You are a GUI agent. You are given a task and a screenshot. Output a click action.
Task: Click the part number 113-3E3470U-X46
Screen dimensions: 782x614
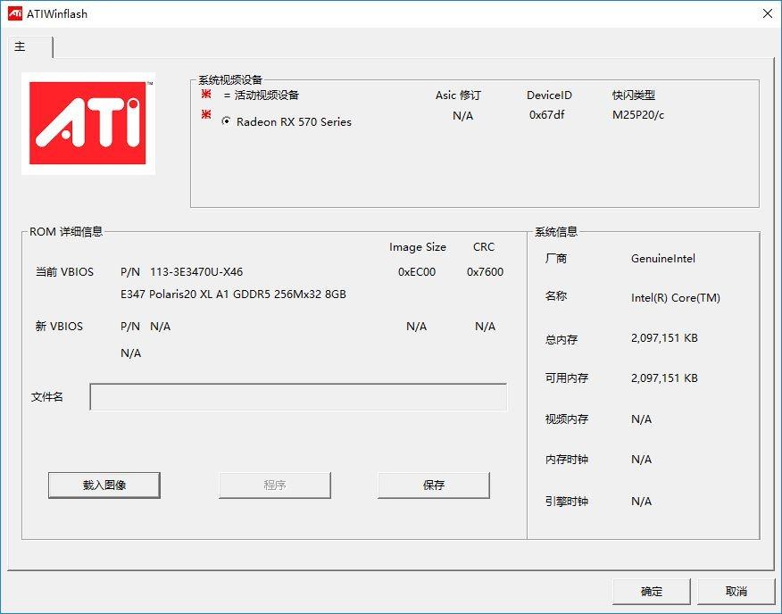pyautogui.click(x=196, y=272)
